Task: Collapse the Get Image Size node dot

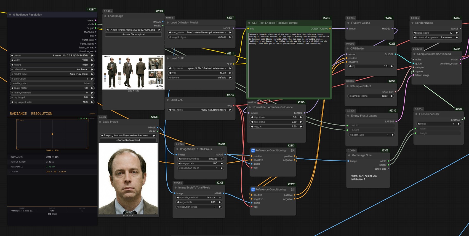Action: click(349, 155)
